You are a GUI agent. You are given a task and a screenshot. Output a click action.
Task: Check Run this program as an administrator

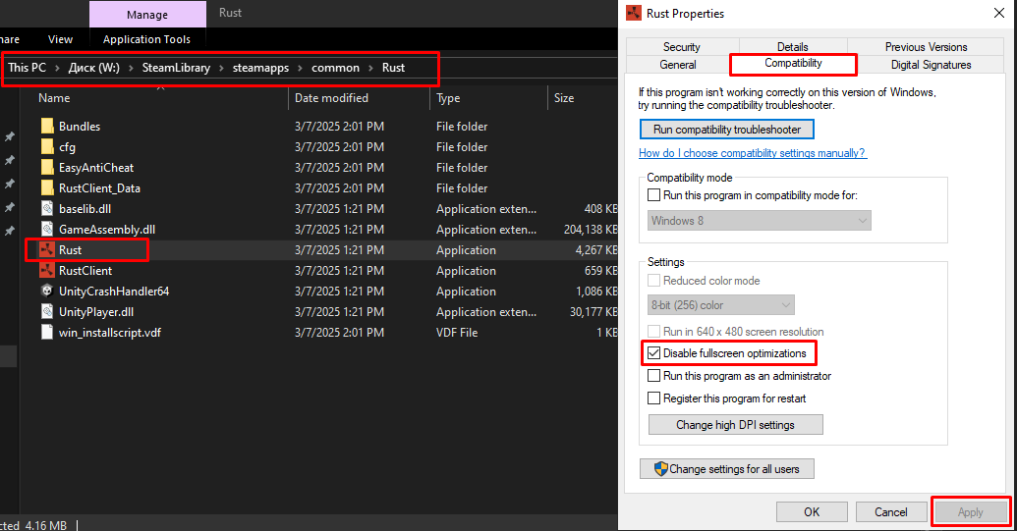point(653,376)
